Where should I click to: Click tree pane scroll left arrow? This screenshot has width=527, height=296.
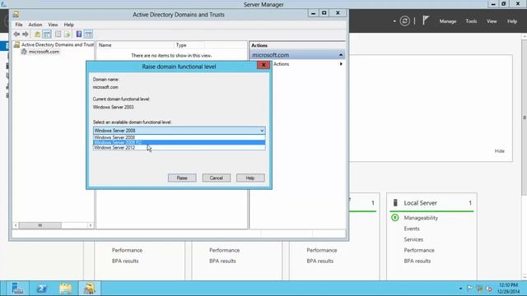[16, 225]
